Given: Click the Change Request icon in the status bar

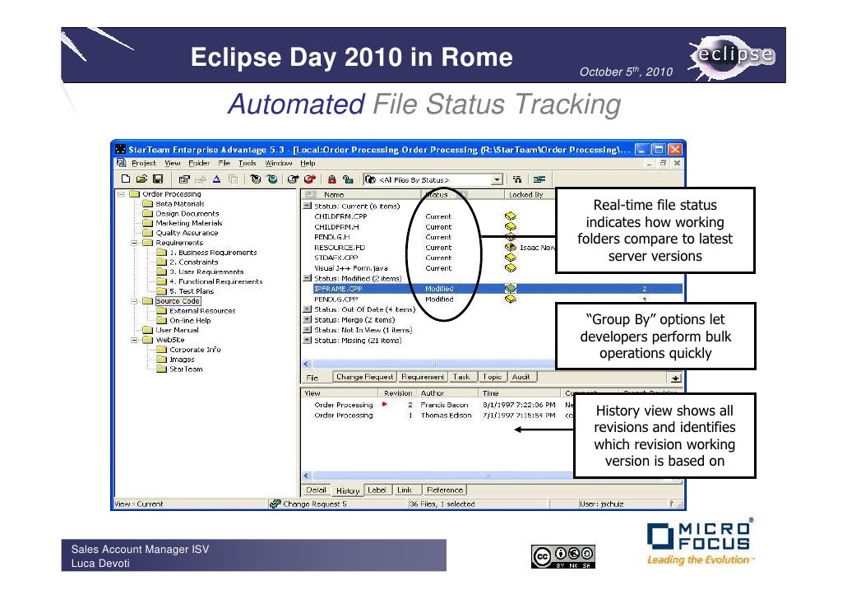Looking at the screenshot, I should coord(275,504).
